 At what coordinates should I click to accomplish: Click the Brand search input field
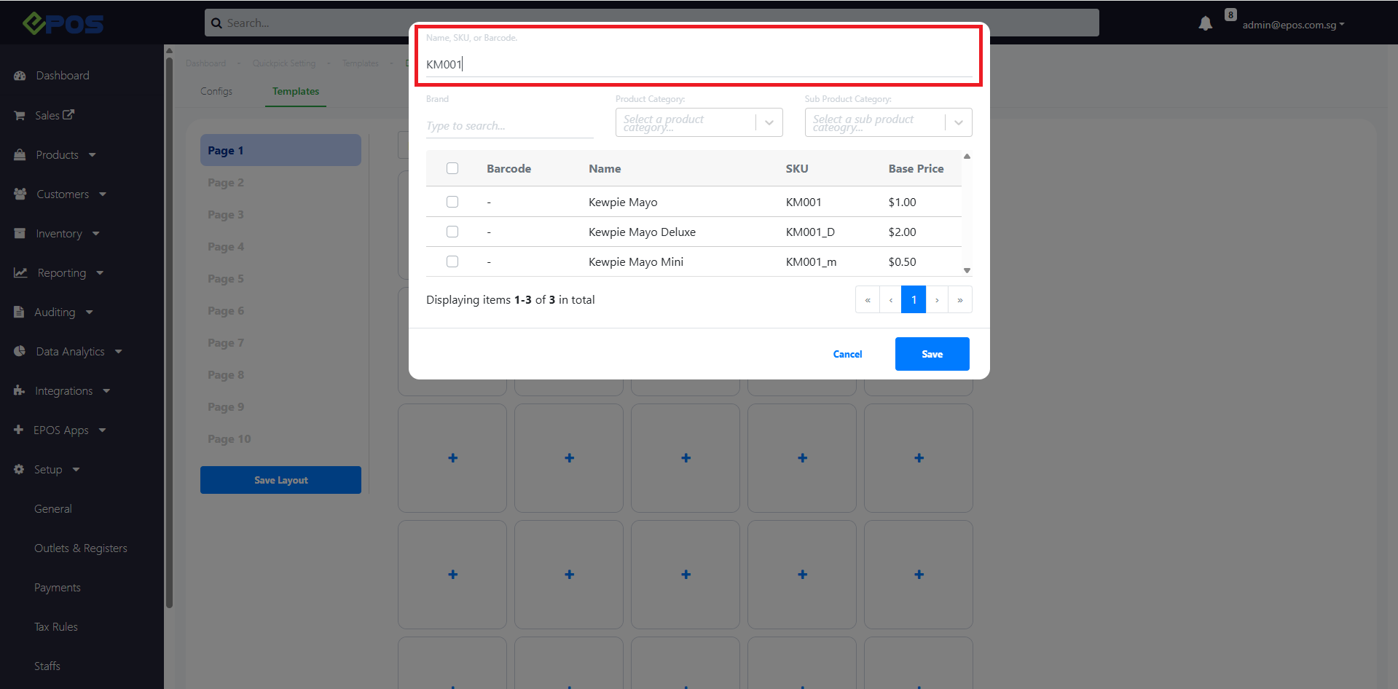click(x=509, y=126)
